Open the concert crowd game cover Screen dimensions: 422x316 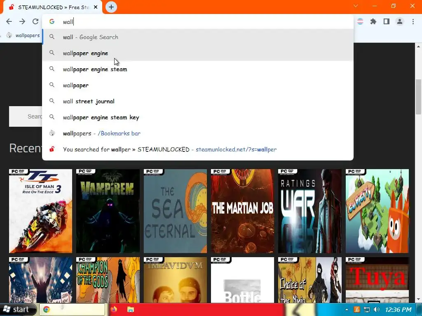pyautogui.click(x=41, y=280)
